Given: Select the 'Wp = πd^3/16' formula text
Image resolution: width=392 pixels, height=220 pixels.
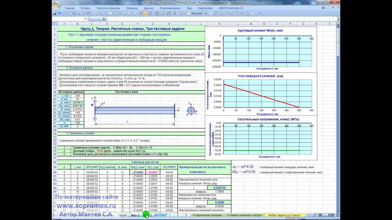Looking at the screenshot, I should (x=244, y=172).
